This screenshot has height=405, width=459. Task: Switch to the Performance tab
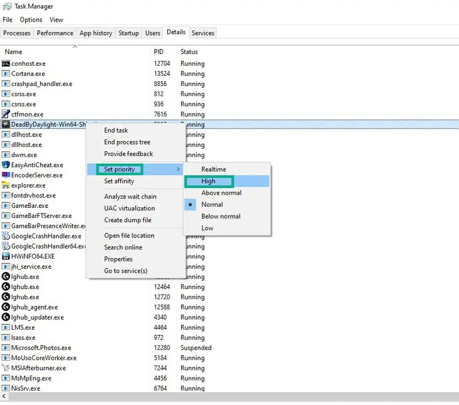(55, 33)
